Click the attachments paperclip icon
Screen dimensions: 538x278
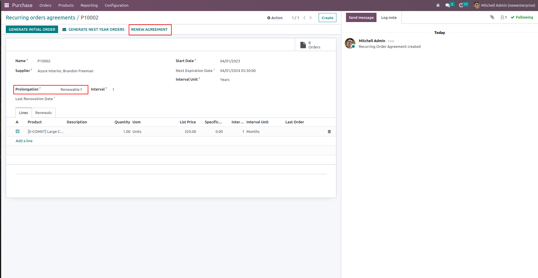[492, 17]
